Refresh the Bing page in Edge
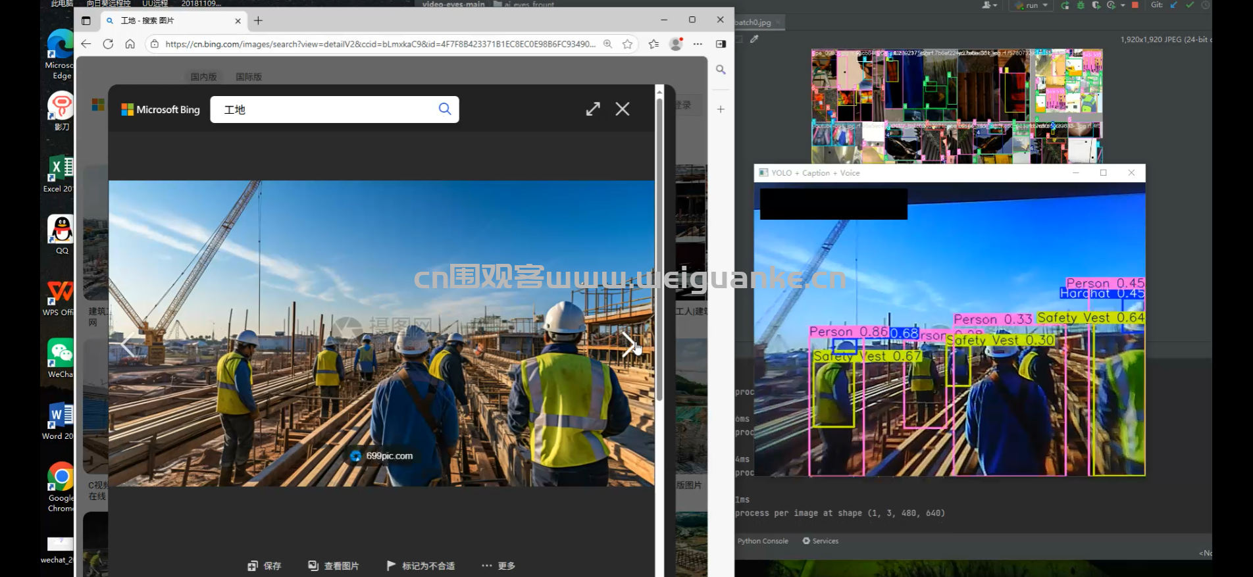Image resolution: width=1253 pixels, height=577 pixels. tap(108, 44)
